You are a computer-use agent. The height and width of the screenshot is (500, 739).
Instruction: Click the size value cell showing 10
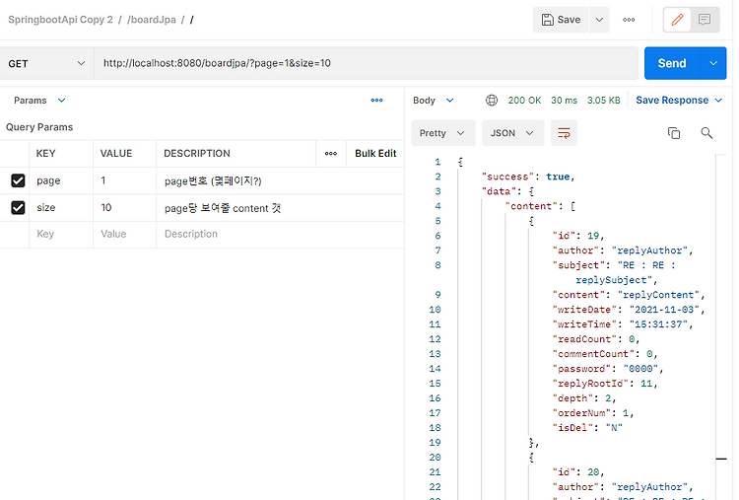125,207
